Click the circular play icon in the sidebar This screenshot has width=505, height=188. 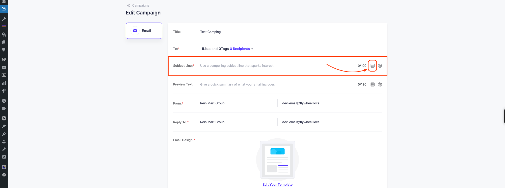click(x=4, y=175)
